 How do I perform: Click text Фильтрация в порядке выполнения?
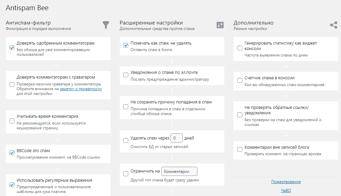[x=38, y=29]
